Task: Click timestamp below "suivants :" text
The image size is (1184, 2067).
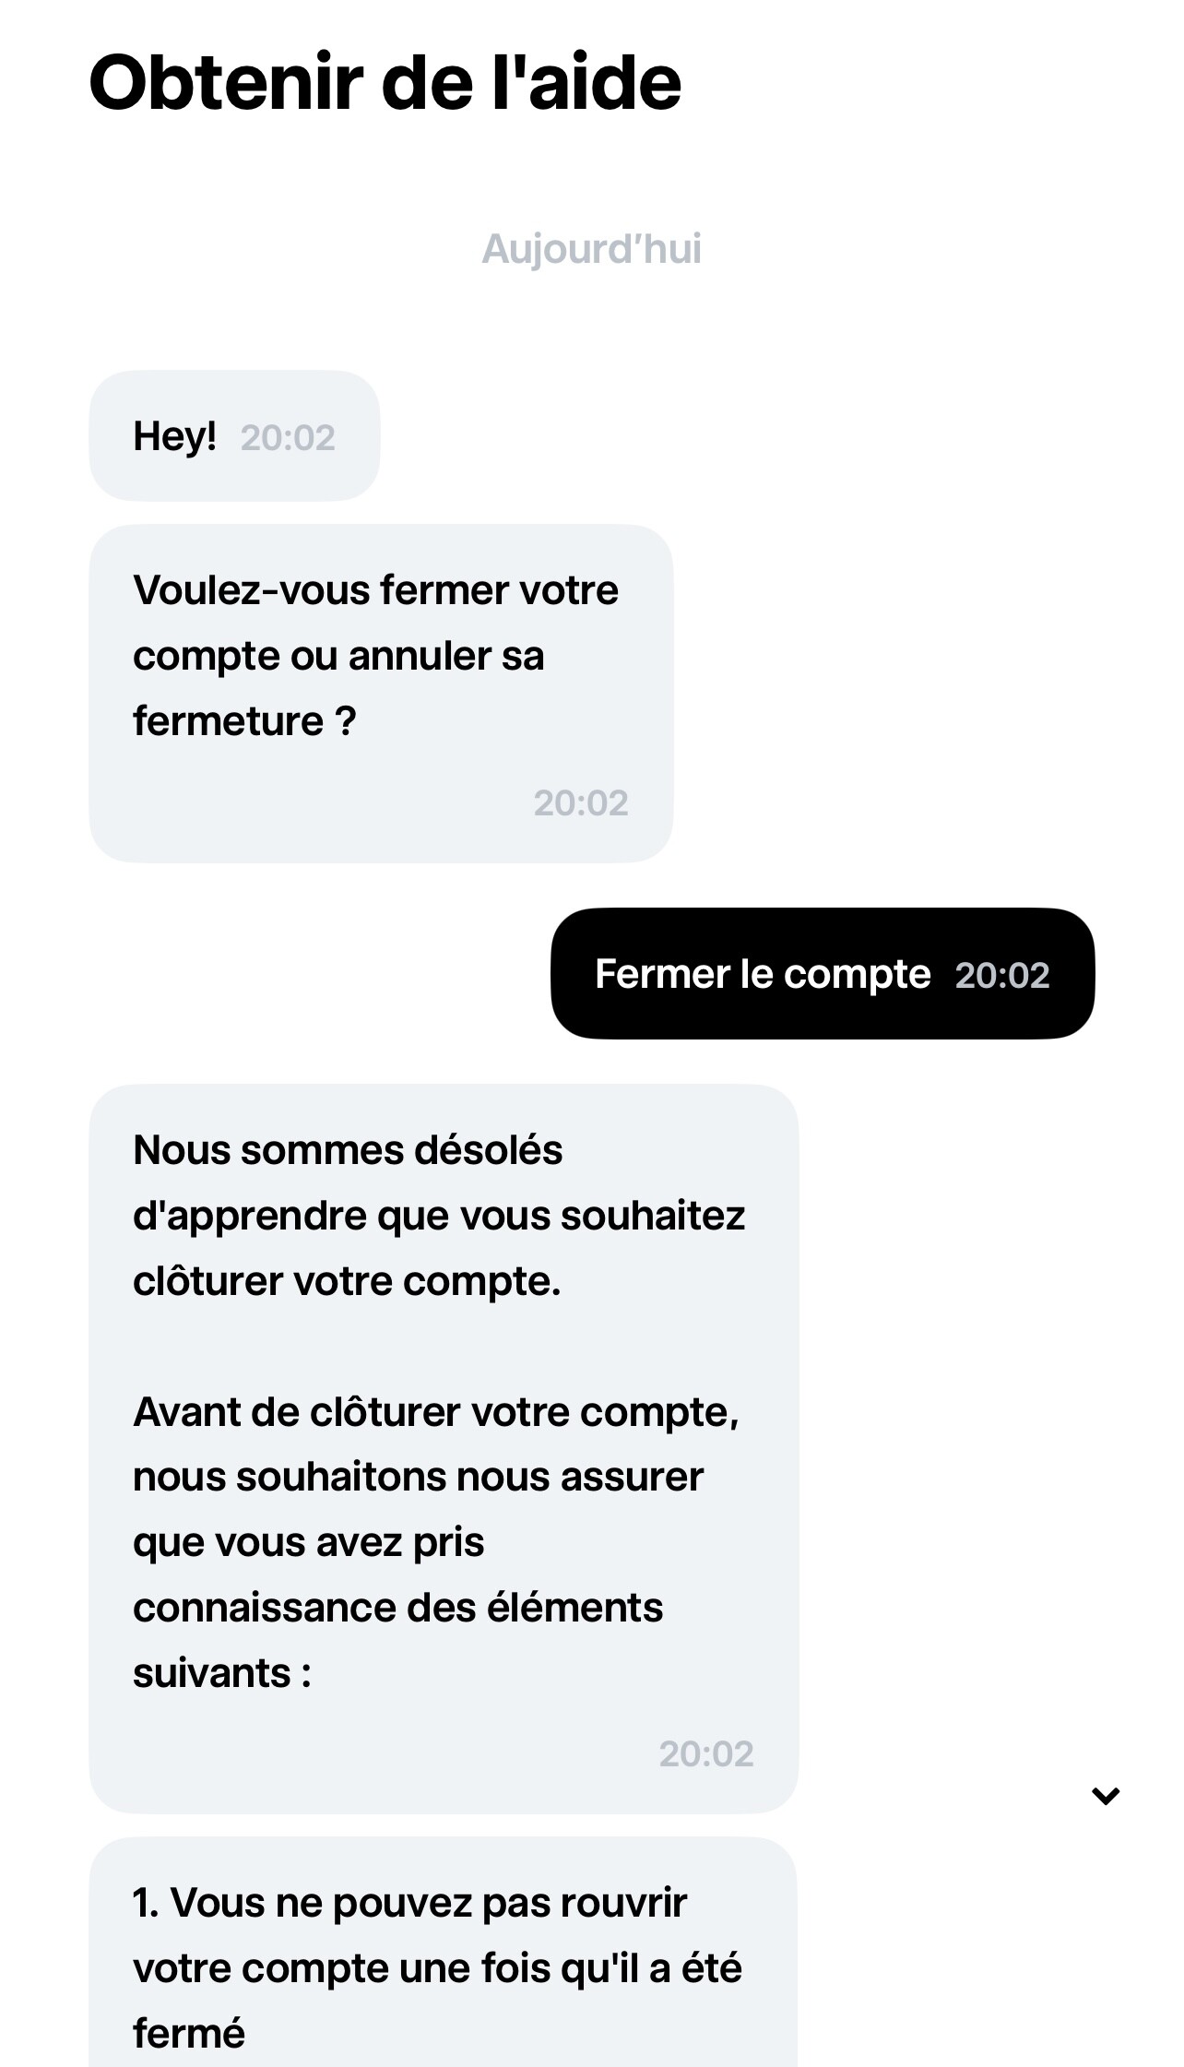Action: (705, 1753)
